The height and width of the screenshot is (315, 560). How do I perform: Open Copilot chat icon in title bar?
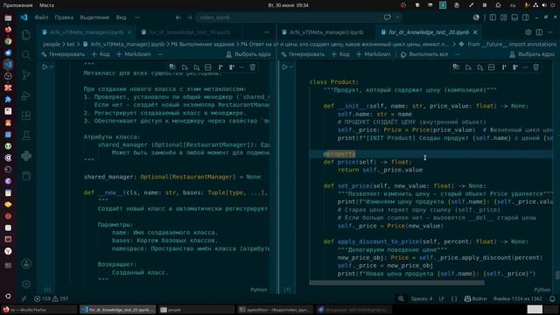coord(387,17)
